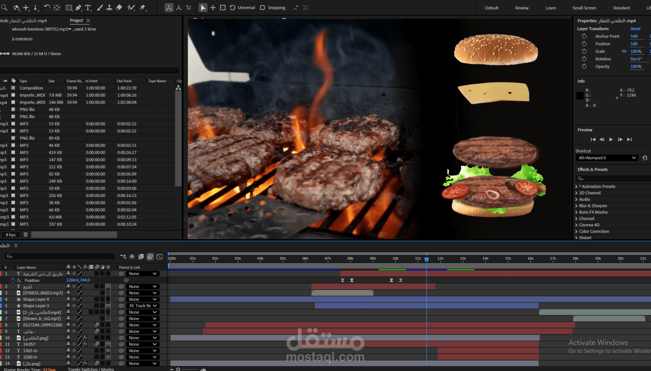
Task: Toggle the Anchor Point stopwatch
Action: (584, 36)
